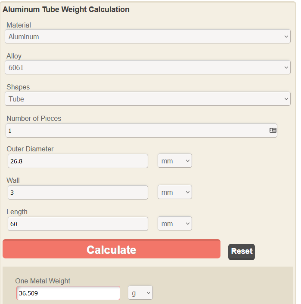Open the Material dropdown

tap(148, 37)
